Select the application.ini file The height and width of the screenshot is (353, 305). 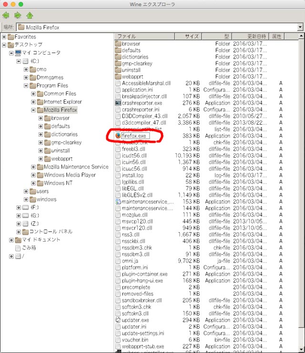[x=137, y=90]
